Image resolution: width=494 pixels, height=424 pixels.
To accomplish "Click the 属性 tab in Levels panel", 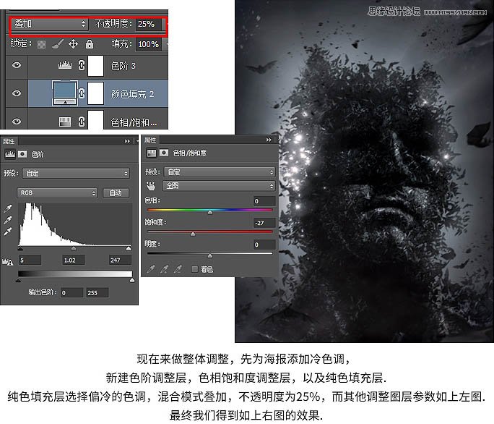I will [x=9, y=141].
